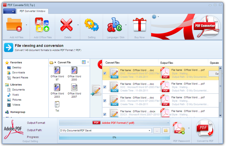Image resolution: width=226 pixels, height=146 pixels.
Task: Click the conversion list scrollbar up arrow
Action: pos(220,68)
